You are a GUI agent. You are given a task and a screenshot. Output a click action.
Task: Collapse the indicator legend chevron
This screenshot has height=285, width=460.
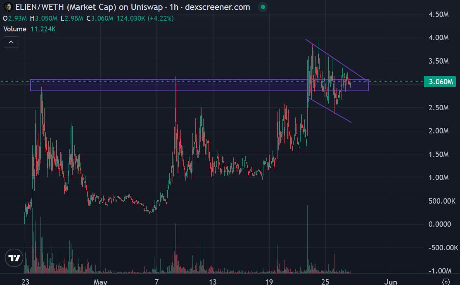click(x=11, y=42)
